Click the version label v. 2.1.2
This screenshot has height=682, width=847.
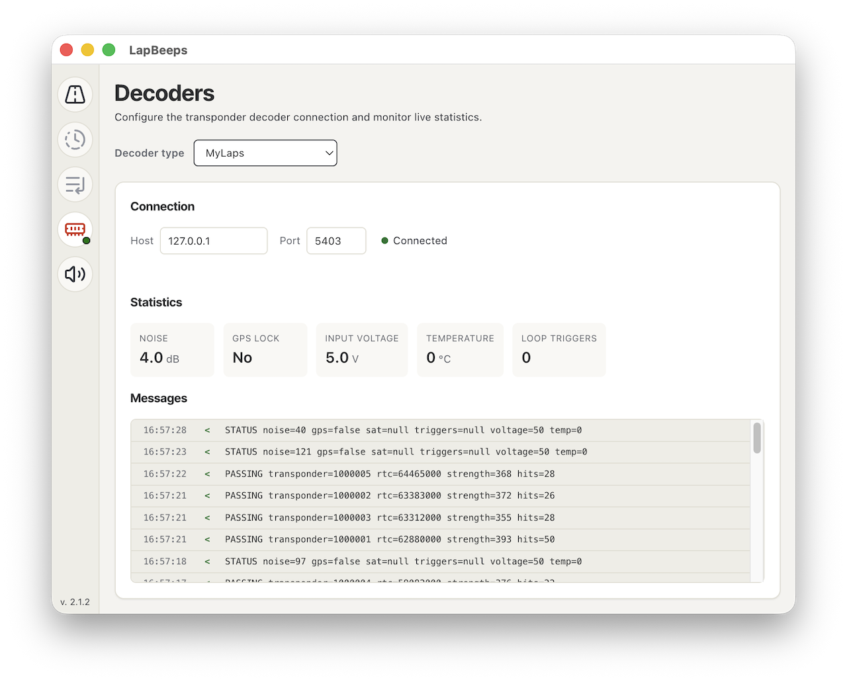pyautogui.click(x=75, y=602)
